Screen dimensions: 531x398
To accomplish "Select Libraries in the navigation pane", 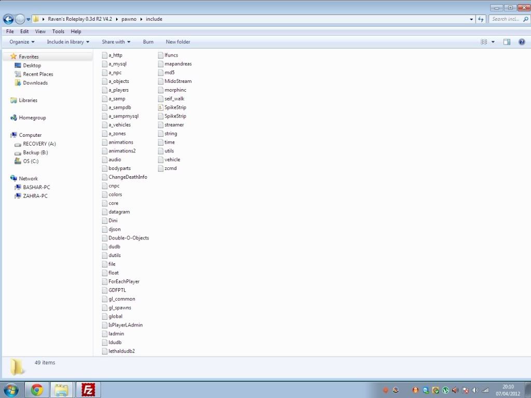I will [28, 101].
